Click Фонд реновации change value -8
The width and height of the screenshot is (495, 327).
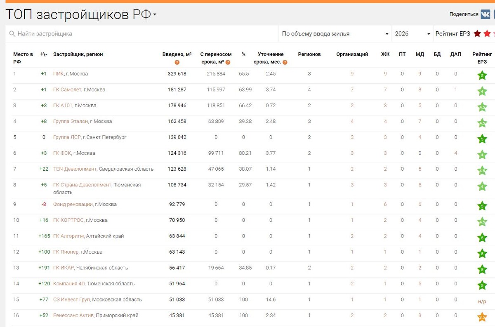[x=43, y=204]
